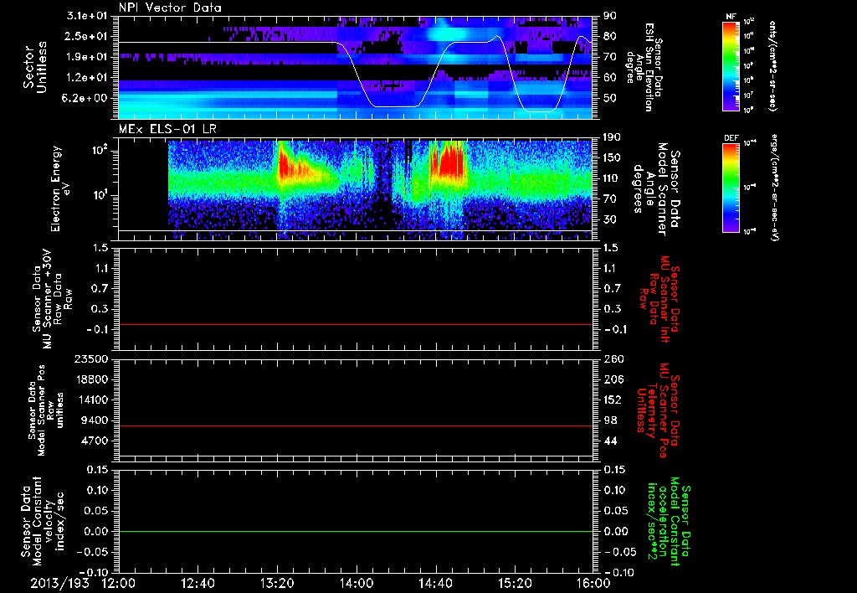
Task: Click the 260 right-axis tick value
Action: [612, 358]
